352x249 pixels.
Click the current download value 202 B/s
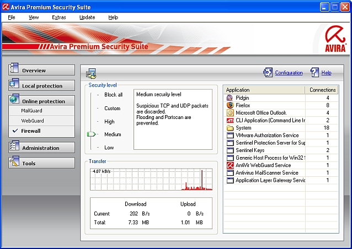tap(140, 214)
